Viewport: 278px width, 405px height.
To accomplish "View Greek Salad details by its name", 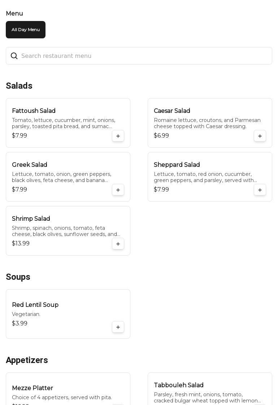I will 30,165.
